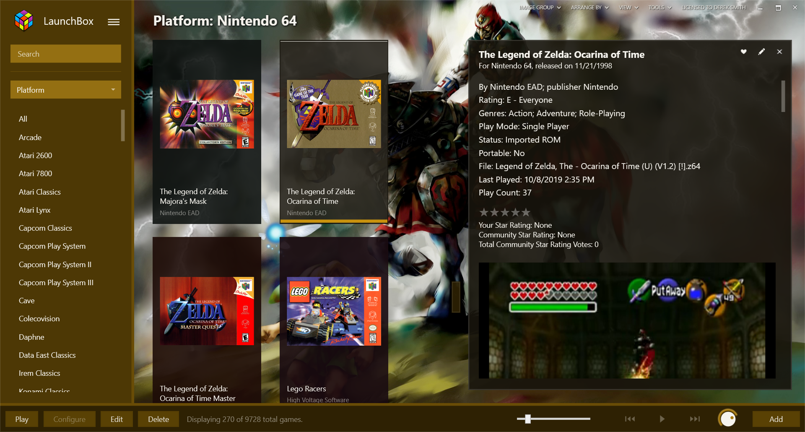Screen dimensions: 805x432
Task: Select Majora's Mask box art
Action: [x=207, y=114]
